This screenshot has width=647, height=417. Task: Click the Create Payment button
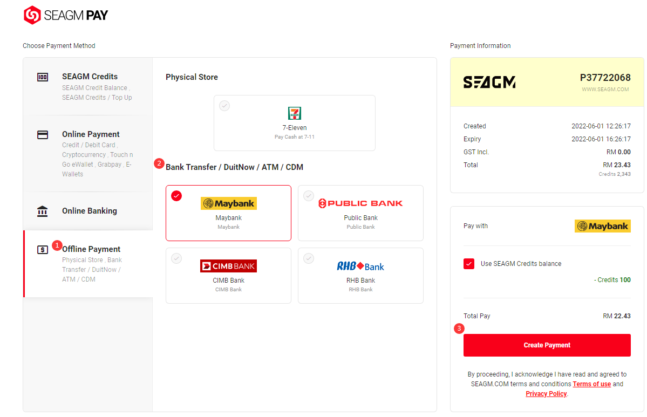(547, 345)
